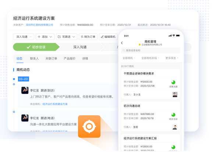Click 商机管理 phone screen title
This screenshot has width=212, height=152.
point(150,42)
